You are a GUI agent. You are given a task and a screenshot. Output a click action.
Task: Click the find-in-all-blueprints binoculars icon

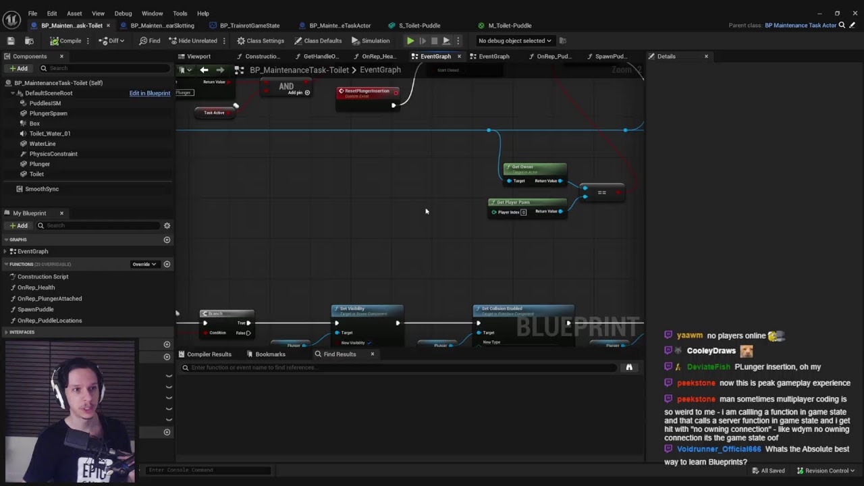click(629, 368)
